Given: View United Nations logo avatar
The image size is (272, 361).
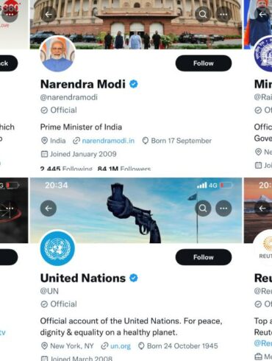Looking at the screenshot, I should 57,248.
